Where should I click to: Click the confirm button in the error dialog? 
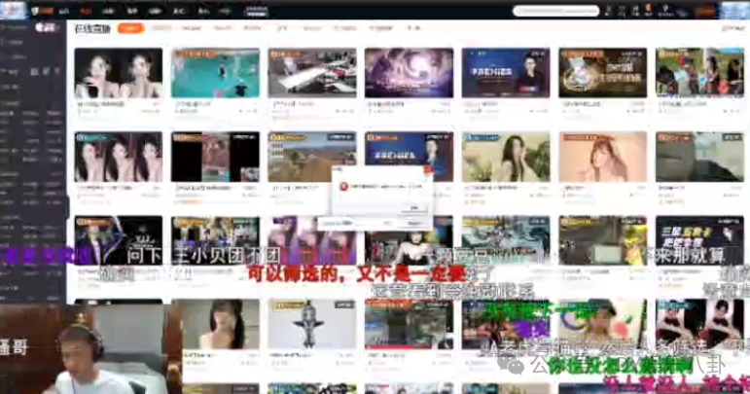tap(414, 207)
